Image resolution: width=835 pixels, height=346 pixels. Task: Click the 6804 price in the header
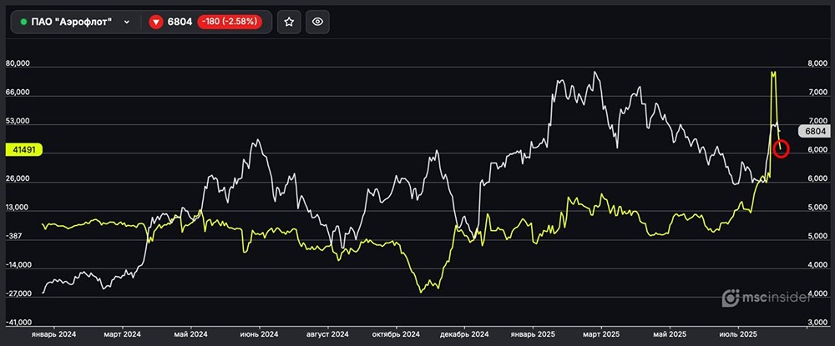tap(180, 23)
